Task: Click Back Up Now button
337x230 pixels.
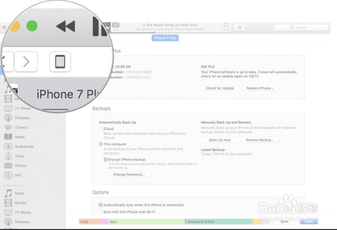Action: click(x=220, y=140)
